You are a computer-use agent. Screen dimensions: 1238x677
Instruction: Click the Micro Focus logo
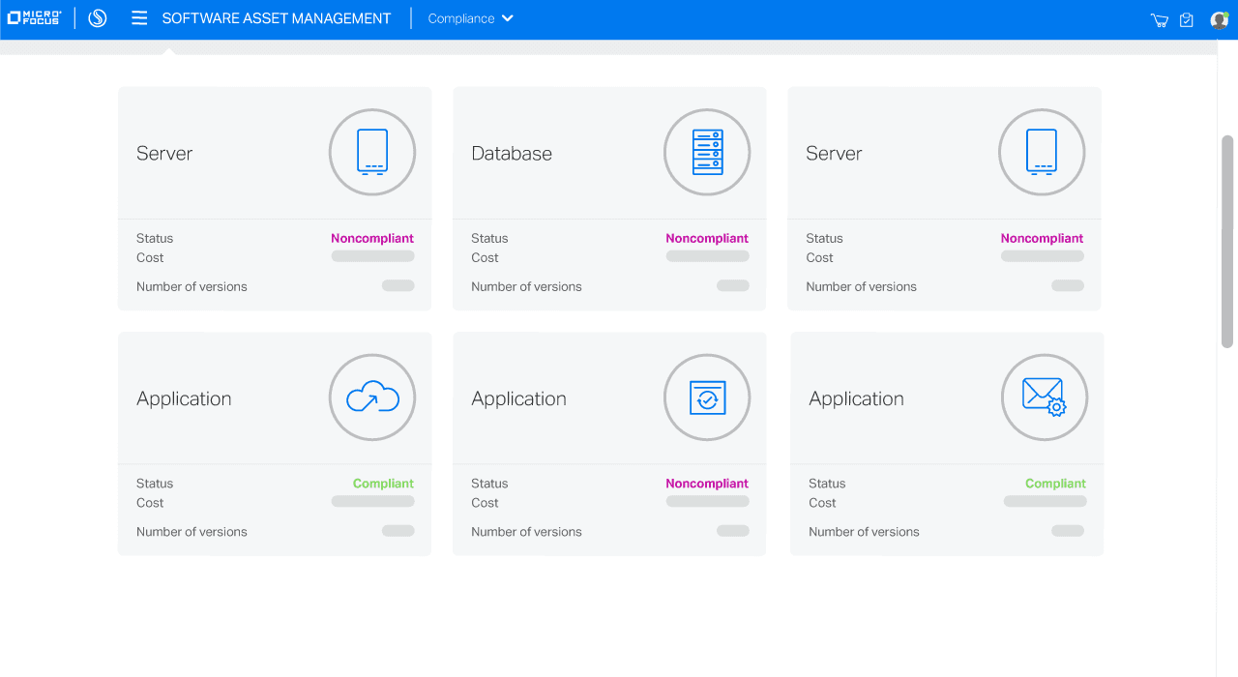tap(35, 16)
